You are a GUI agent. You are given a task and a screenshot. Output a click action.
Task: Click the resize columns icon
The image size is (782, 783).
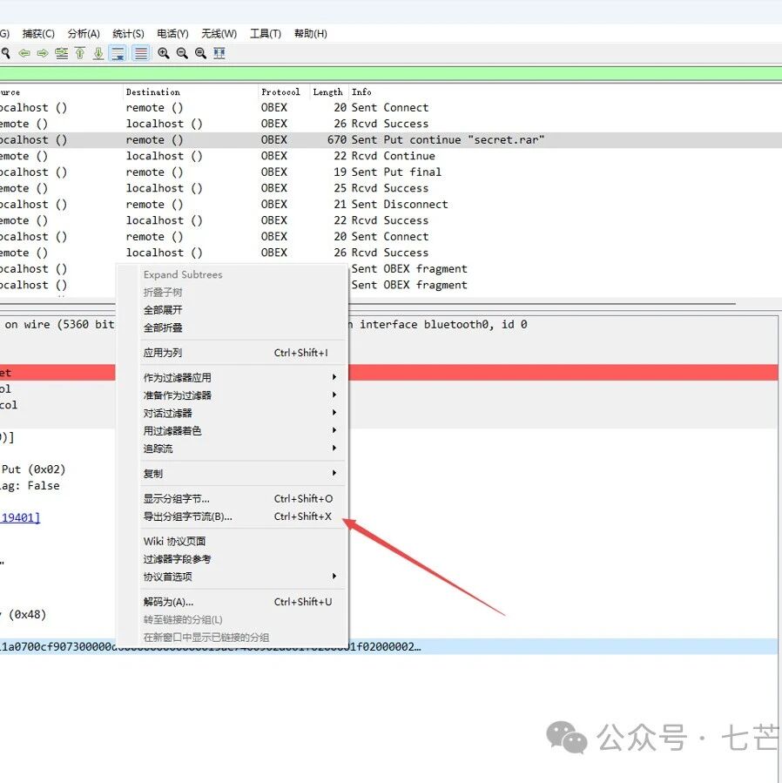tap(219, 53)
